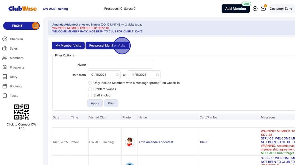Viewport: 295px width, 165px height.
Task: Click the ClubWise logo
Action: 23,9
